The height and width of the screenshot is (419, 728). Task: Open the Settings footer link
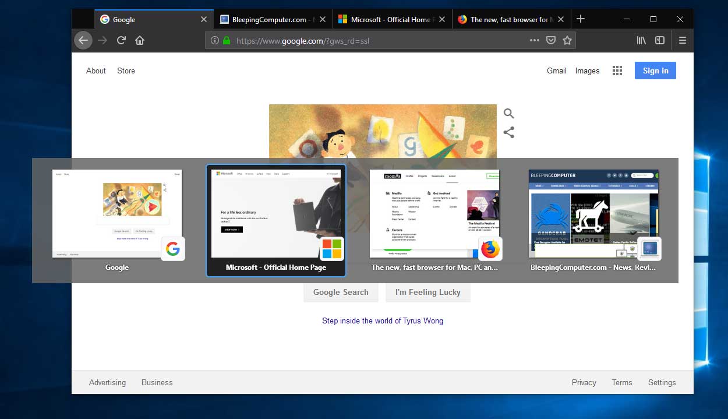click(x=662, y=382)
